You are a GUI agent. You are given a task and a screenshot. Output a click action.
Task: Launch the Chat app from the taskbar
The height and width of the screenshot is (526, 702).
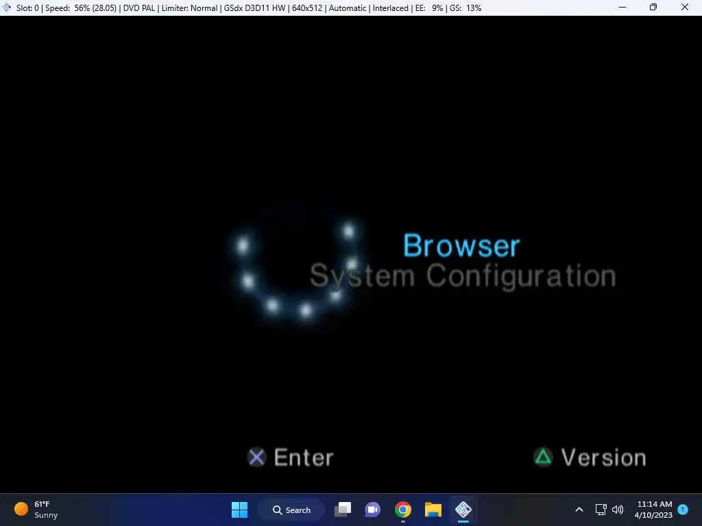pyautogui.click(x=372, y=510)
